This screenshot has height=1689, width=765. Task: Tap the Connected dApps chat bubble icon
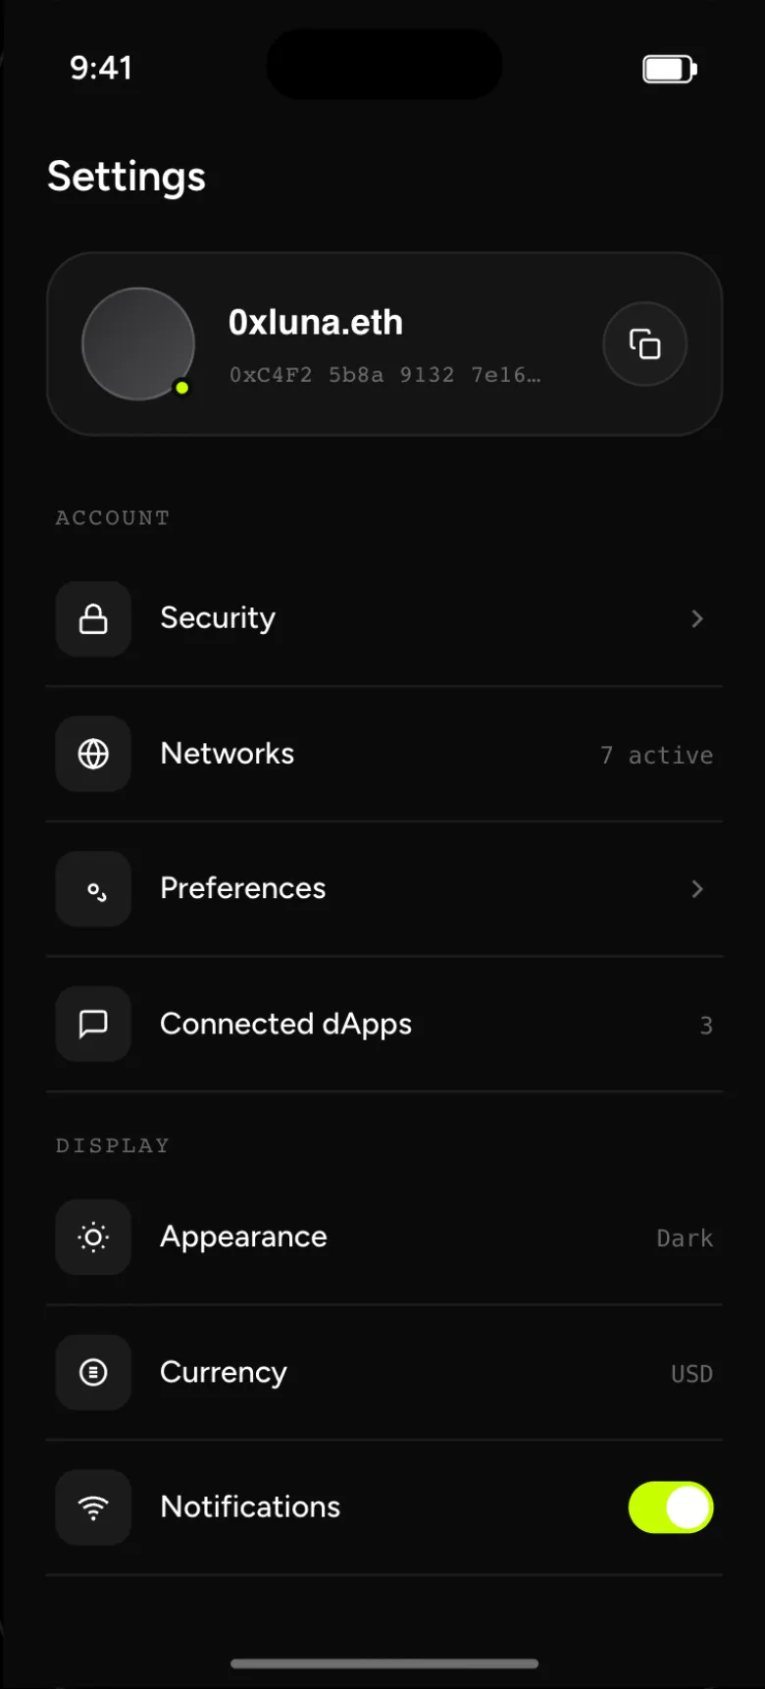click(x=93, y=1024)
